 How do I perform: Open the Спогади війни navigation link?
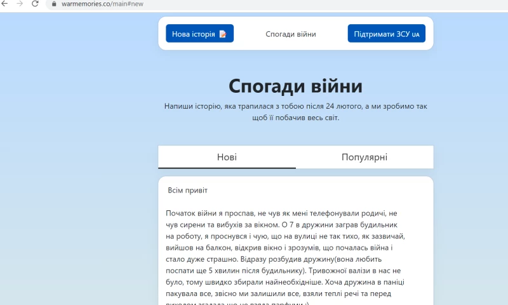tap(290, 34)
